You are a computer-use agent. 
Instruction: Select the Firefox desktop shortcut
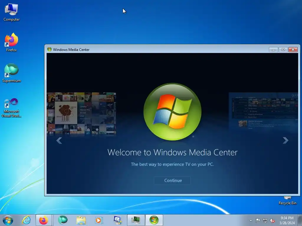tap(12, 42)
